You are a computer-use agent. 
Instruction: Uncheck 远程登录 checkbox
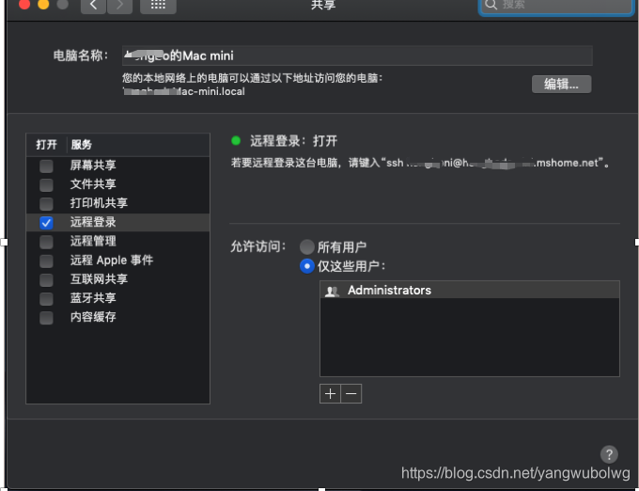point(46,223)
